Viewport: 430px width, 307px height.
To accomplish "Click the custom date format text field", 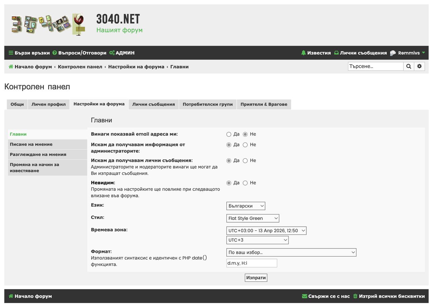I will tap(252, 263).
